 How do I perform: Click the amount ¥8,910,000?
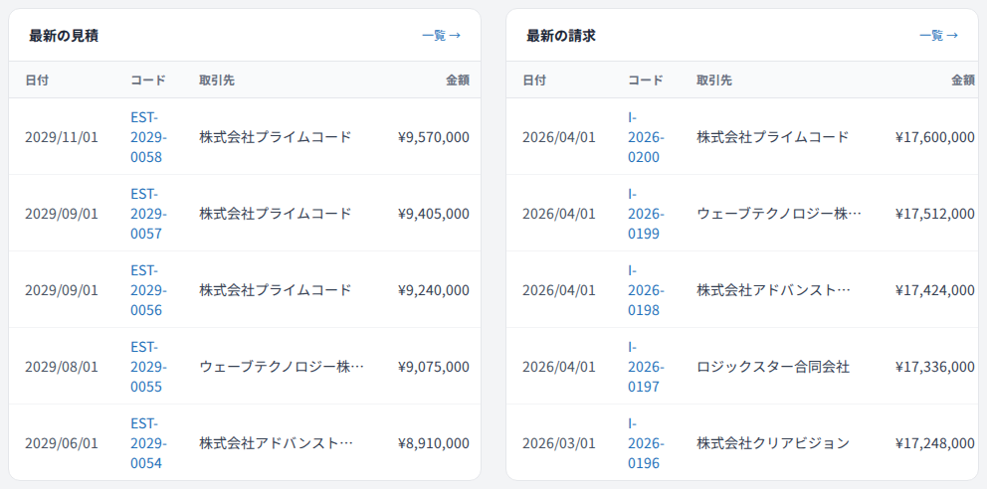[434, 443]
